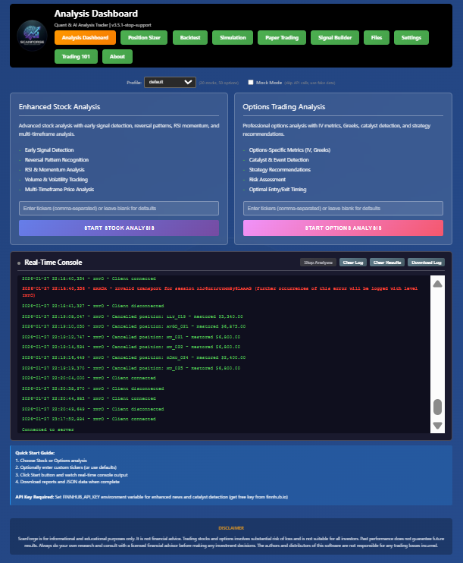Download the console log
Image resolution: width=463 pixels, height=563 pixels.
[427, 263]
